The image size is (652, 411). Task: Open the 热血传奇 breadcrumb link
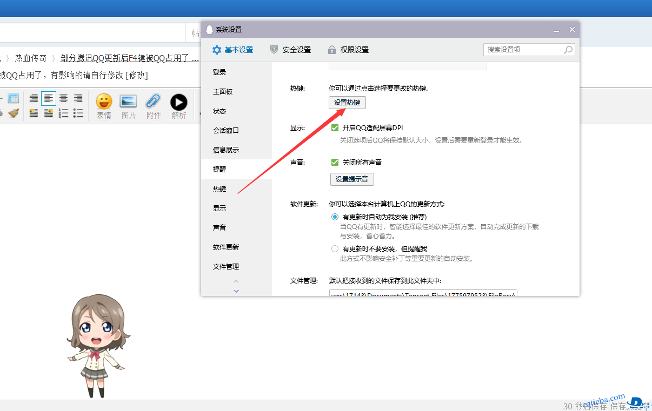tap(31, 58)
